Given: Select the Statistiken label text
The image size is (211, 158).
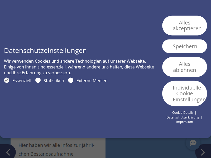Looking at the screenshot, I should pyautogui.click(x=54, y=81).
